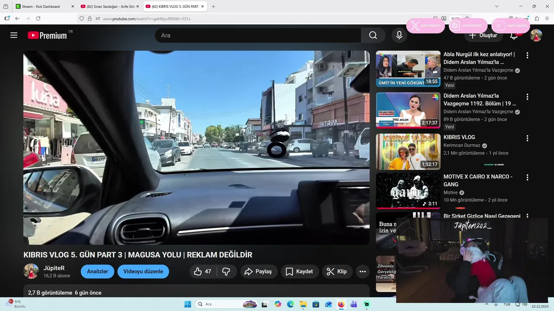This screenshot has height=311, width=554.
Task: Save video with Kaydet button
Action: [x=300, y=272]
